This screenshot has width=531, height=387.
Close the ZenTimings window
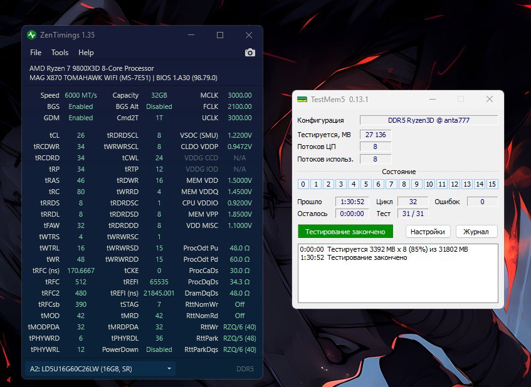click(x=249, y=35)
